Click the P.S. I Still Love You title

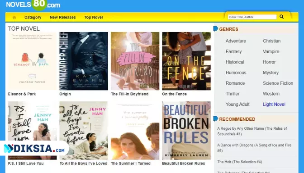coord(26,164)
